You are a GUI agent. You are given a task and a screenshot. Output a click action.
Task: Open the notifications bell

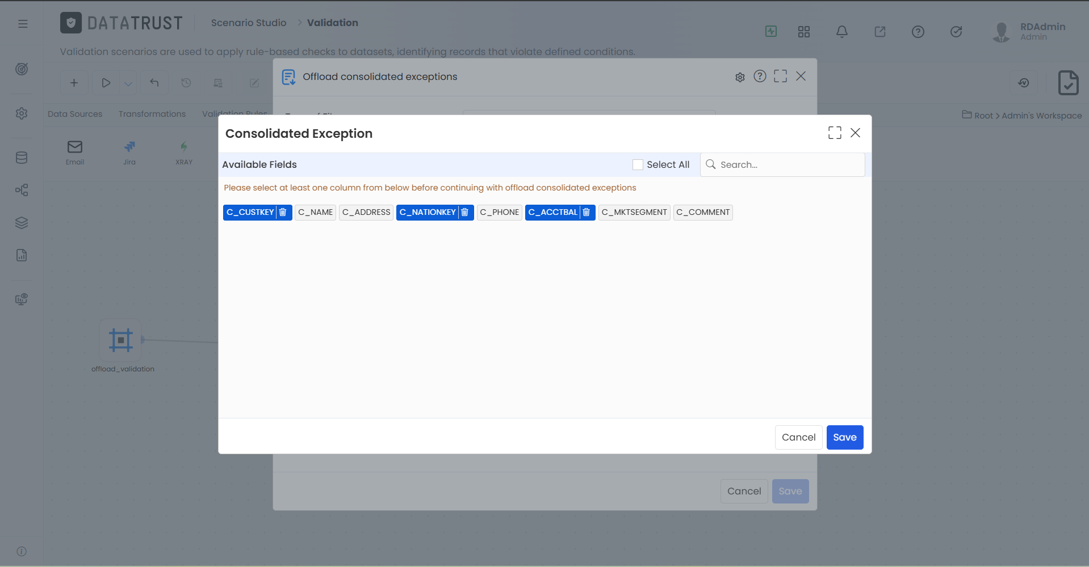pyautogui.click(x=842, y=32)
